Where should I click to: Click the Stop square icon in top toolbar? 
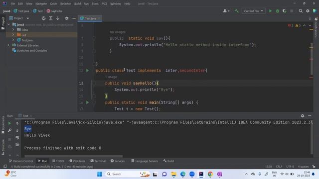point(292,11)
